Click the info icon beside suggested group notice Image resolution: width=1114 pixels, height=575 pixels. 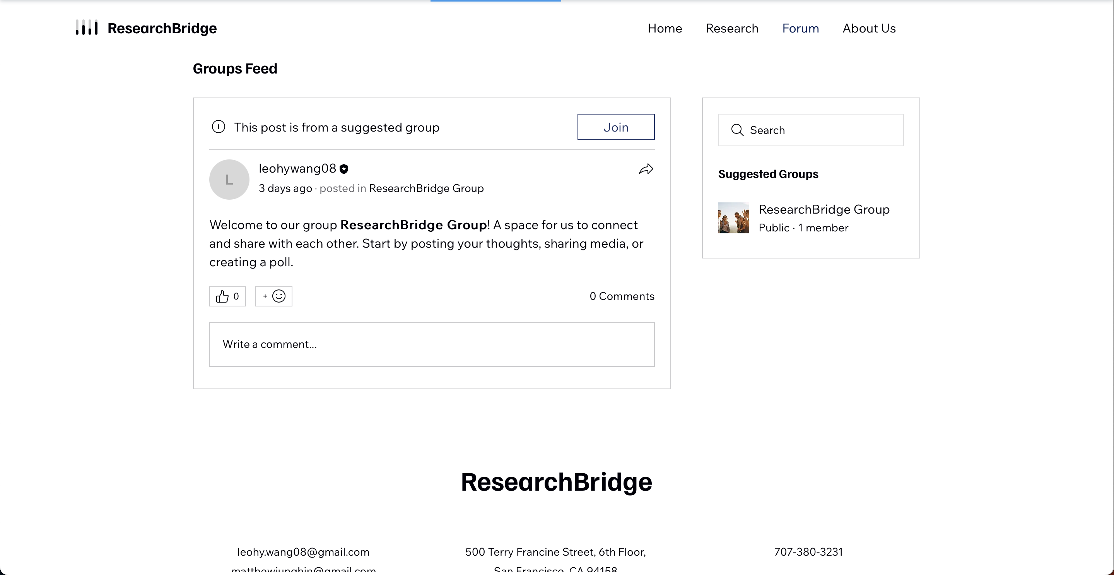click(219, 127)
